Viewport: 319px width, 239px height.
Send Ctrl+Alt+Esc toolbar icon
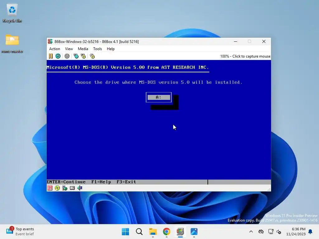click(x=83, y=56)
